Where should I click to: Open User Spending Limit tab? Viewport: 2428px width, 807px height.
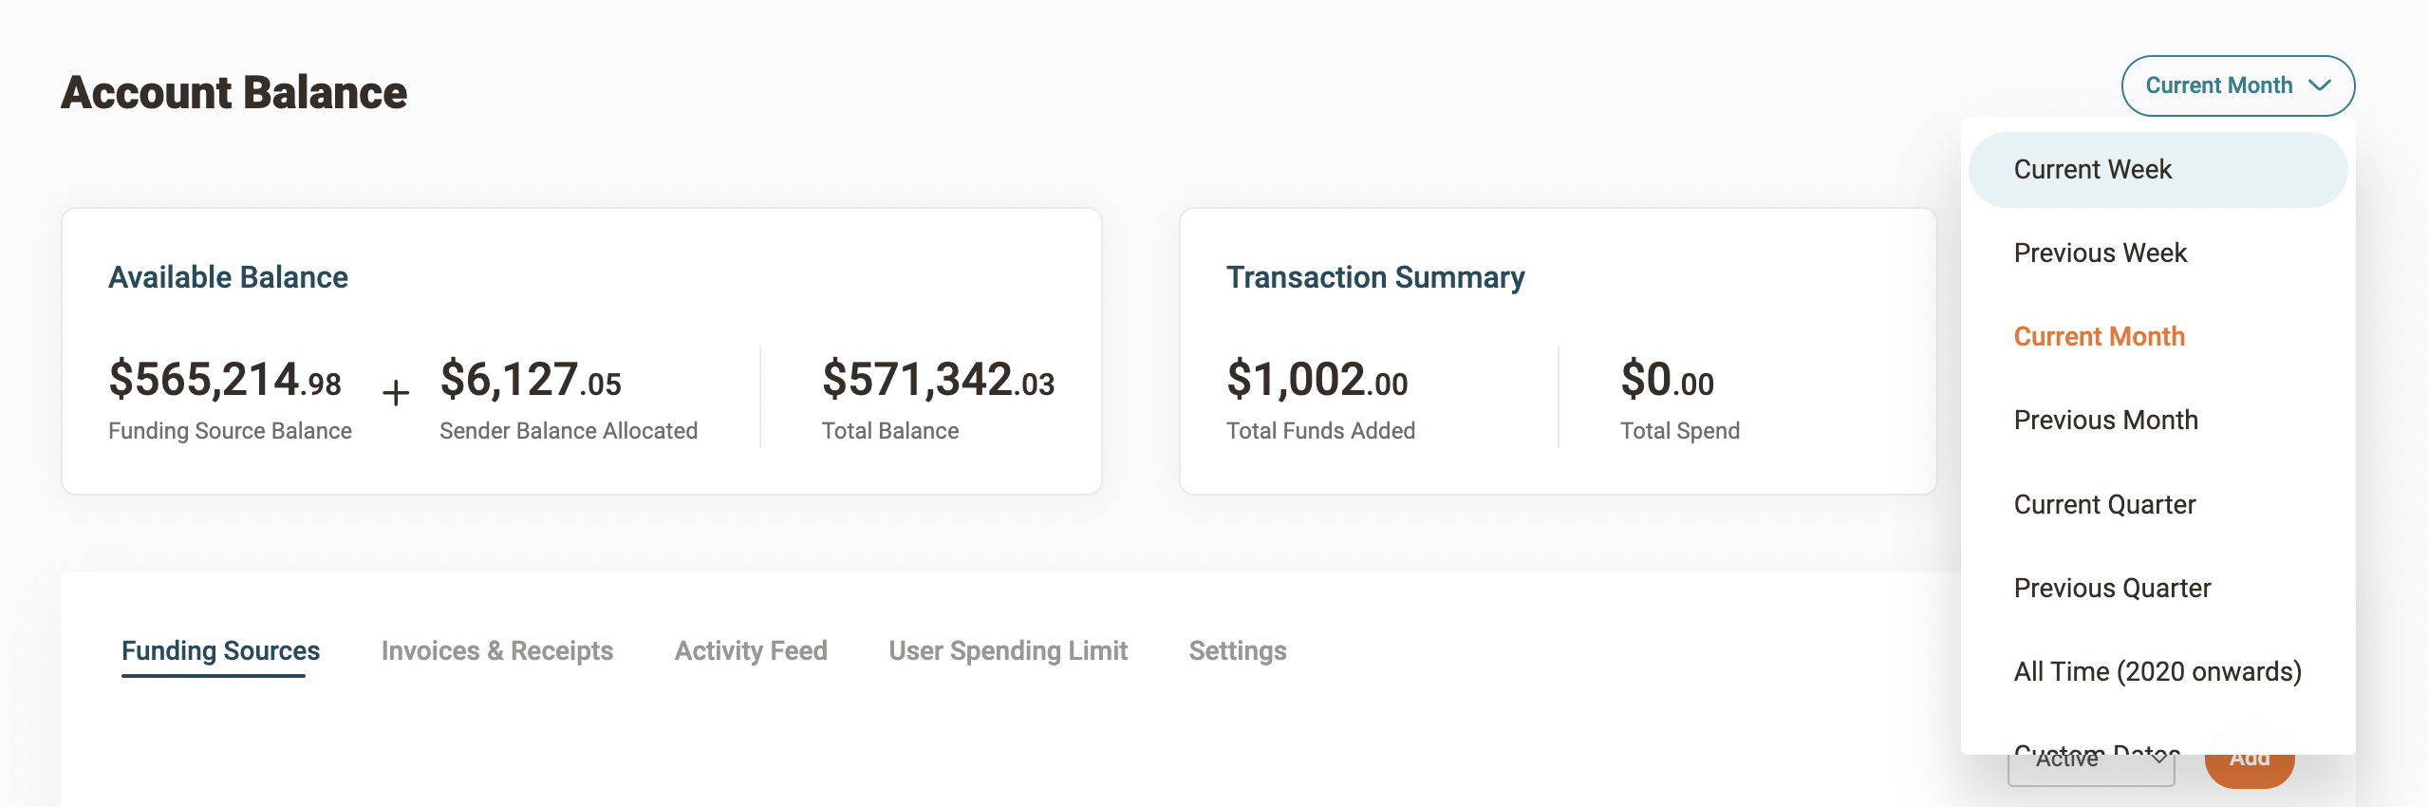1007,651
